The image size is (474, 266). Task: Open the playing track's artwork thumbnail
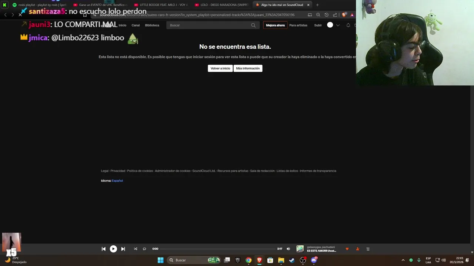click(x=300, y=249)
